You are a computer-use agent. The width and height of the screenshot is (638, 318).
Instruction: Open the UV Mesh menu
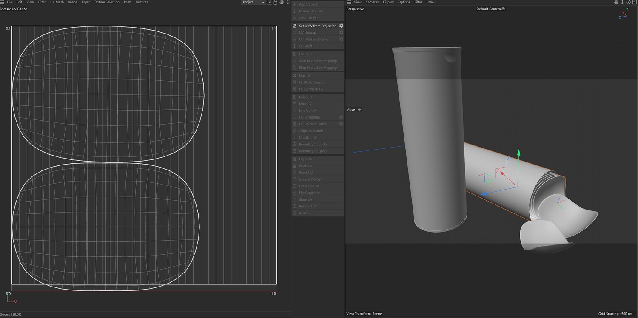tap(57, 3)
